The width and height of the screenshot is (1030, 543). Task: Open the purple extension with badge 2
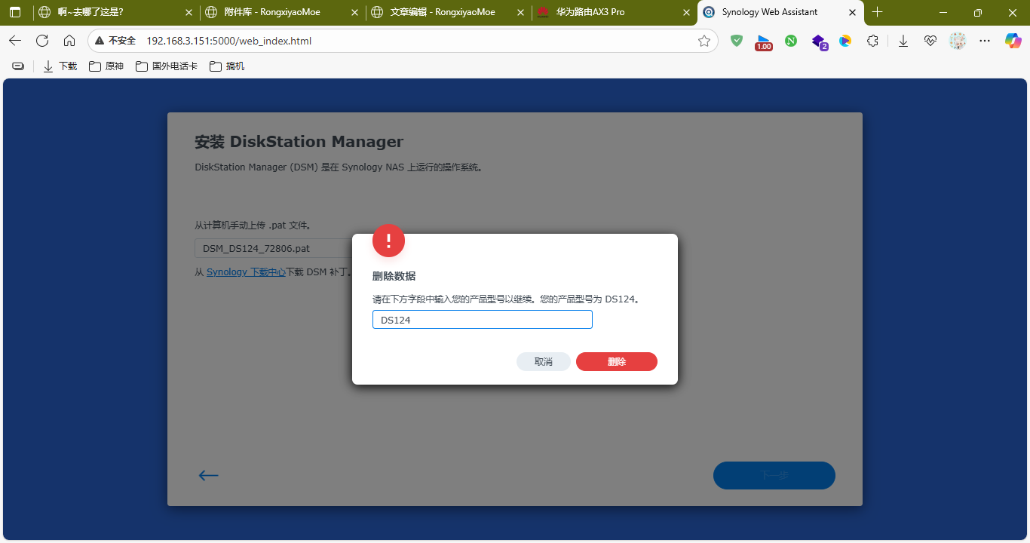[x=819, y=41]
